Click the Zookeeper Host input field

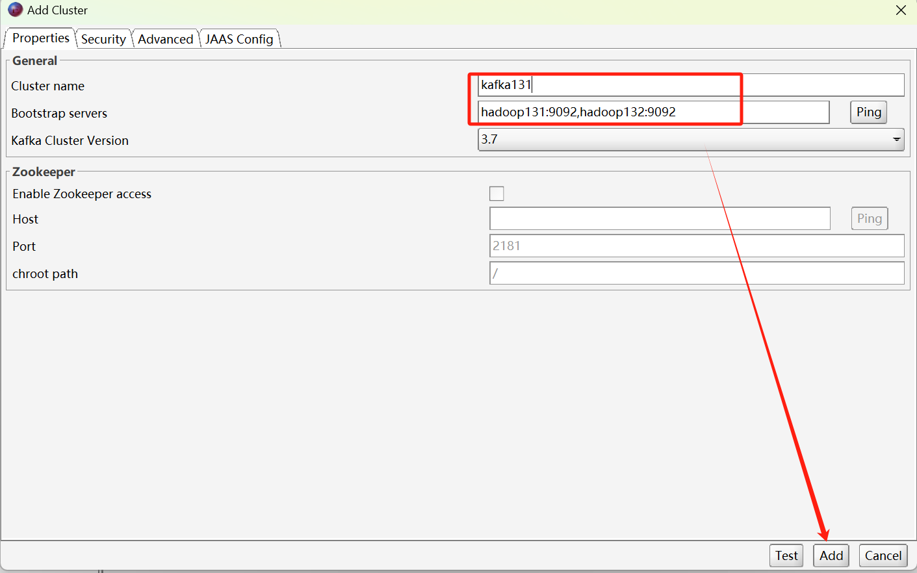(x=660, y=219)
